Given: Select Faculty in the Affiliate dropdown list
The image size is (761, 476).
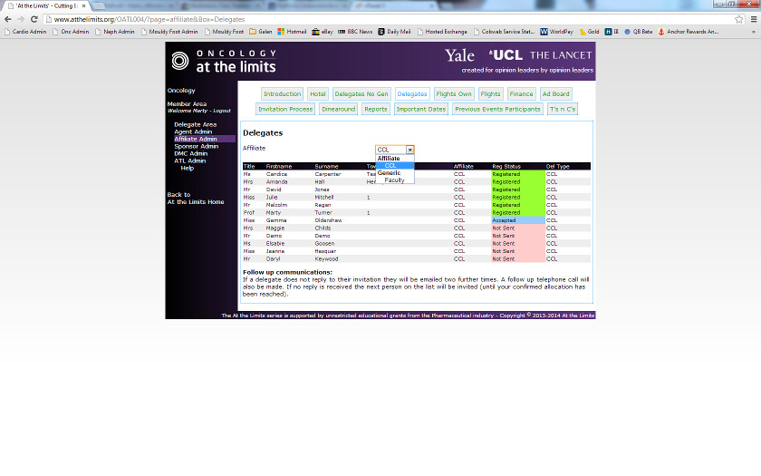Looking at the screenshot, I should [x=395, y=180].
